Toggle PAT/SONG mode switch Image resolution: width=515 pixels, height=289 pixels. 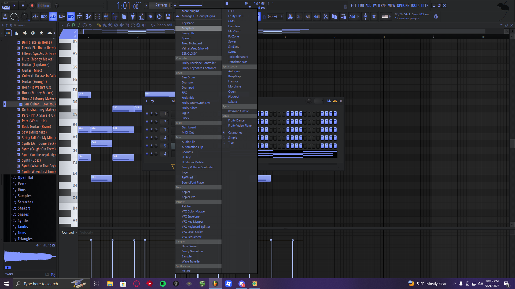(6, 6)
